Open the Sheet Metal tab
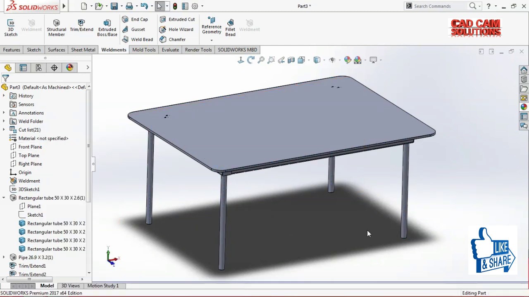Screen dimensions: 529x297 click(x=83, y=49)
